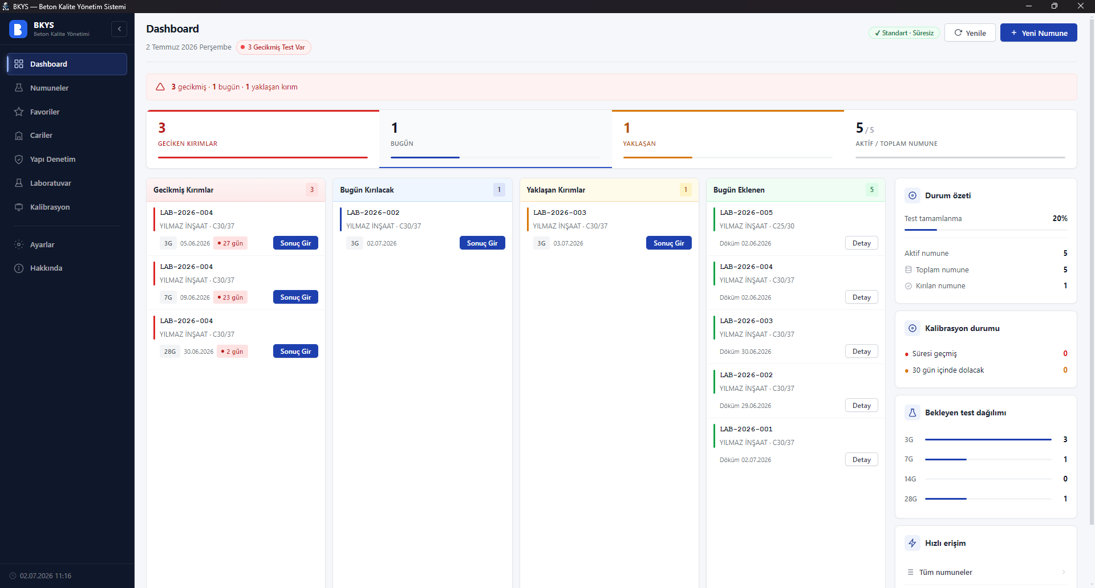Image resolution: width=1095 pixels, height=588 pixels.
Task: Click the Yeni Numune button
Action: 1039,32
